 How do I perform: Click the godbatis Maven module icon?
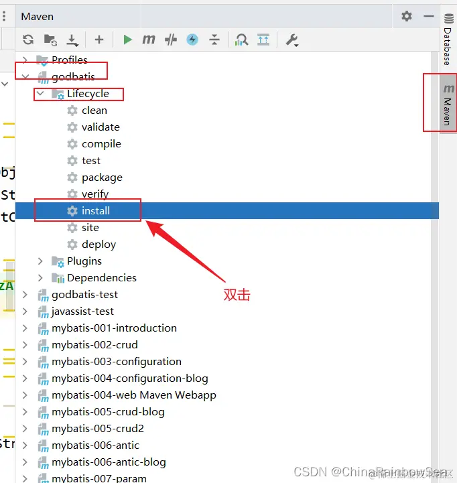tap(43, 77)
